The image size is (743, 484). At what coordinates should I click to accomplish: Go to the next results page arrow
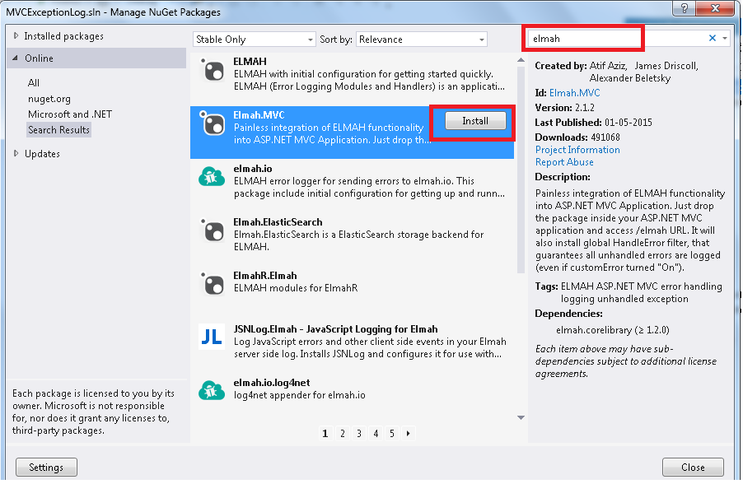pos(408,433)
